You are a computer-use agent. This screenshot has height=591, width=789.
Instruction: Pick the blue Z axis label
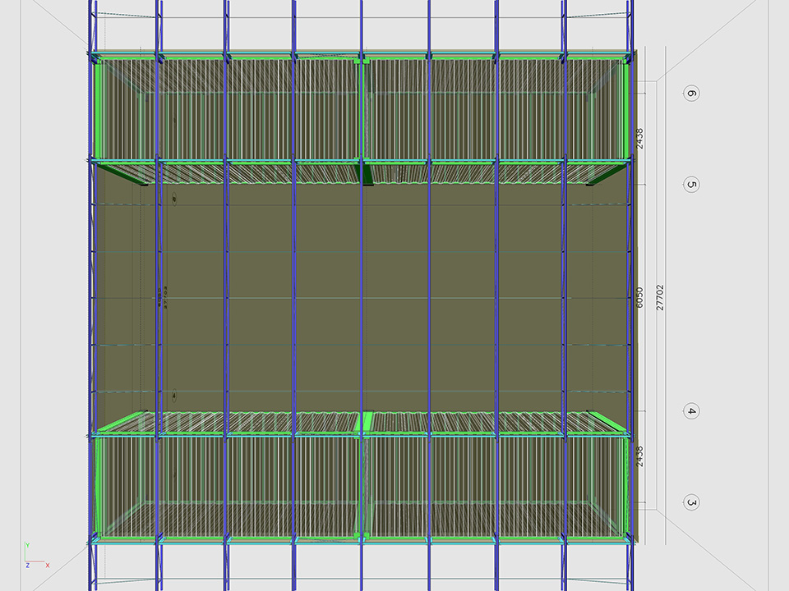tap(27, 566)
